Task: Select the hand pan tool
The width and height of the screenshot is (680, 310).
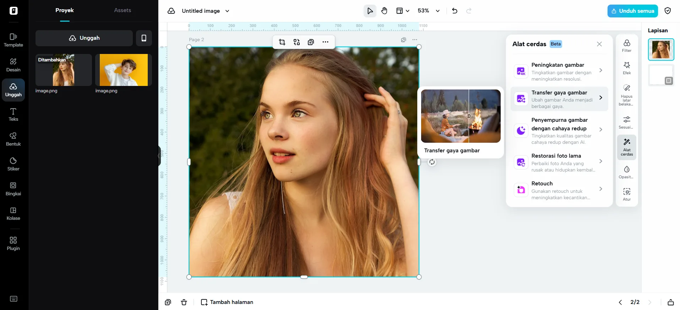Action: [384, 11]
